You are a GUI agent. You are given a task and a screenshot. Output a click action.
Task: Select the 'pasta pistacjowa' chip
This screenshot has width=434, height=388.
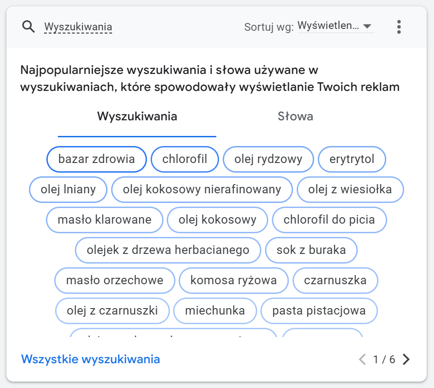(319, 311)
